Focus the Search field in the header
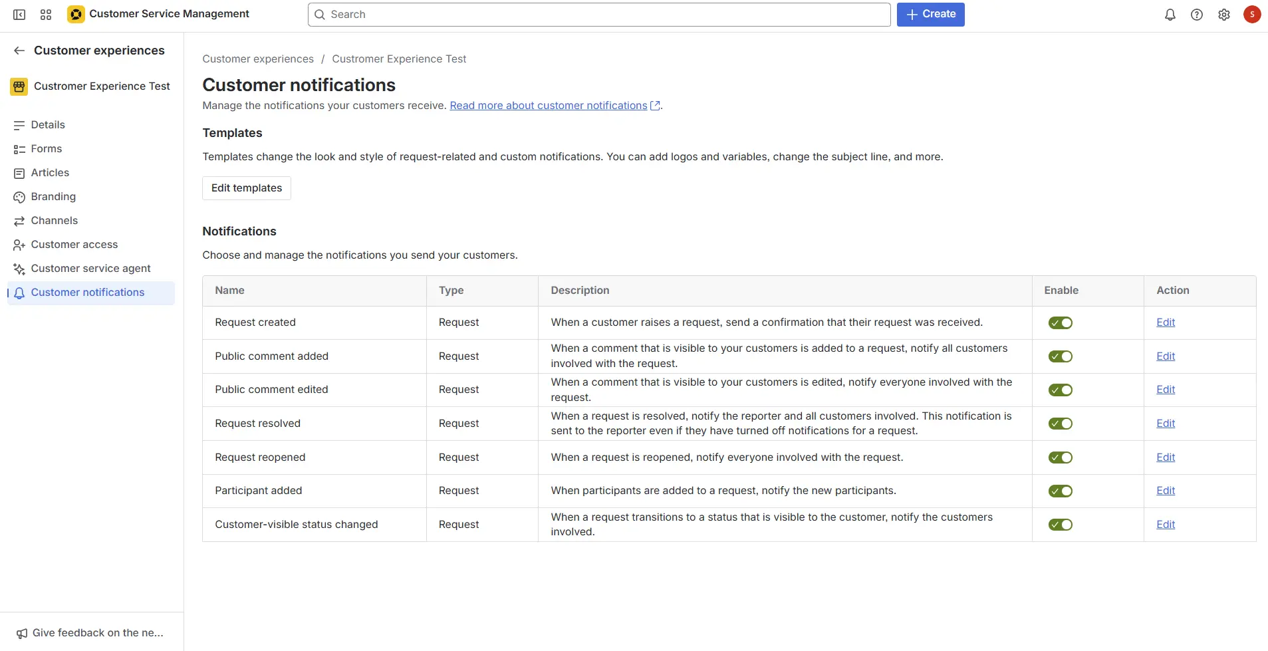 [x=598, y=15]
